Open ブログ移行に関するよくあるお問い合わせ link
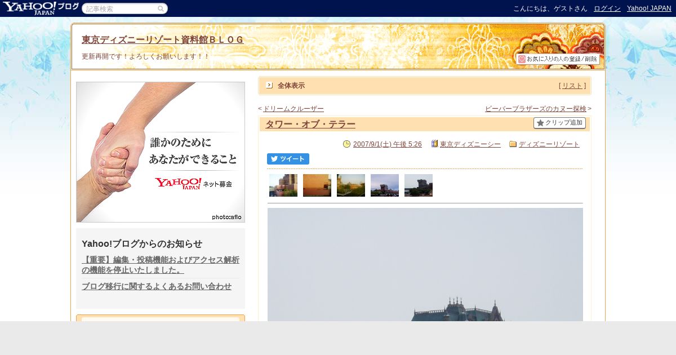Screen dimensions: 676x355 point(157,286)
